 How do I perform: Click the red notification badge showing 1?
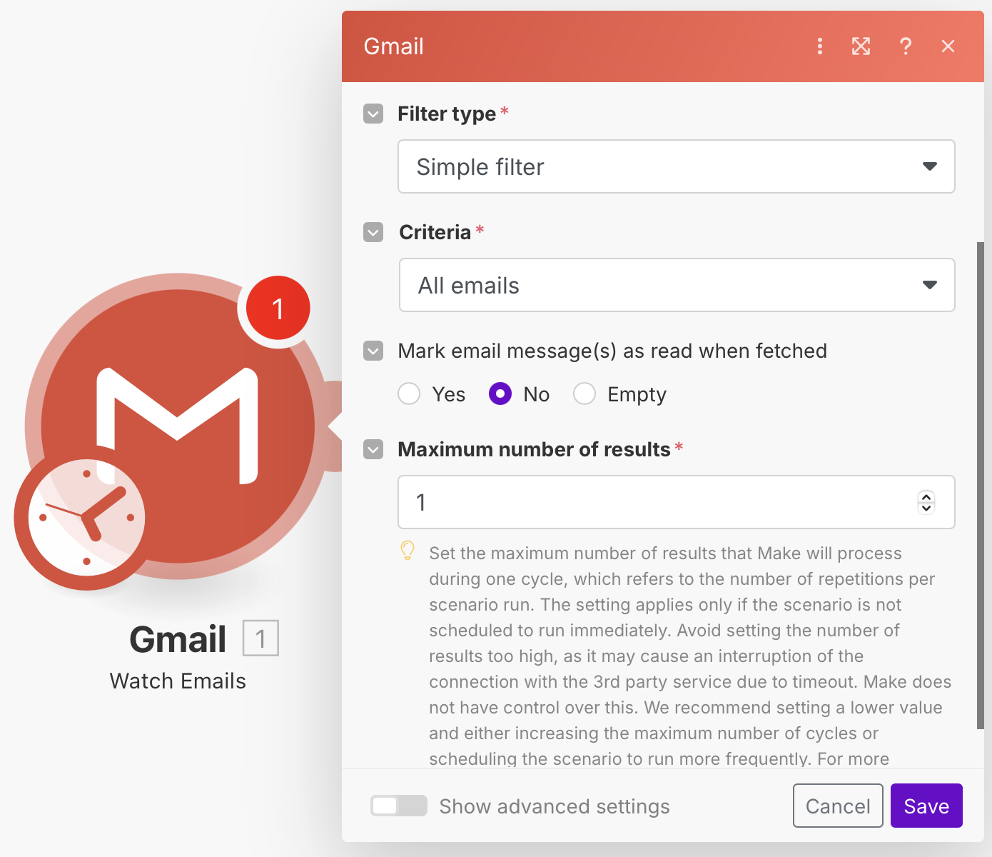(278, 308)
